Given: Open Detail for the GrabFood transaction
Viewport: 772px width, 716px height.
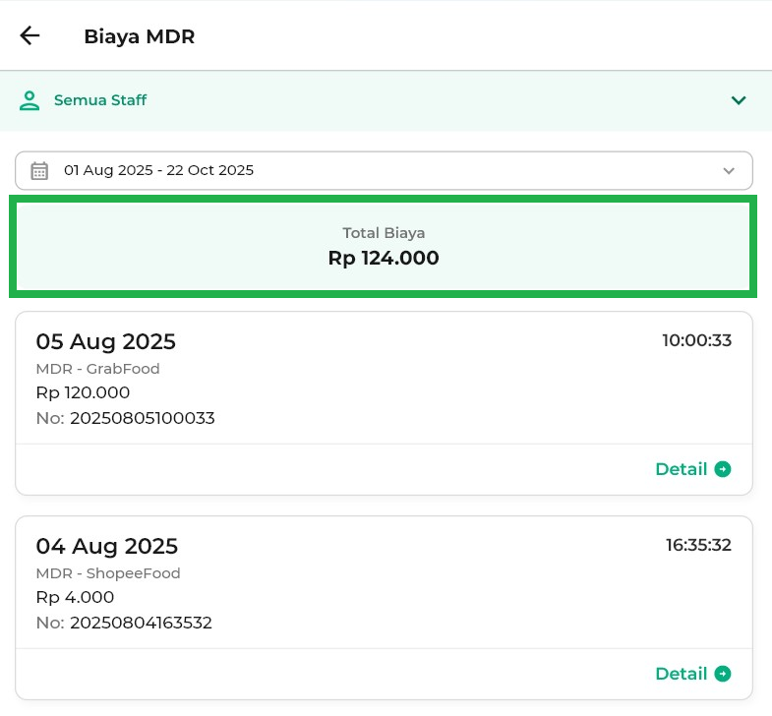Looking at the screenshot, I should [682, 469].
